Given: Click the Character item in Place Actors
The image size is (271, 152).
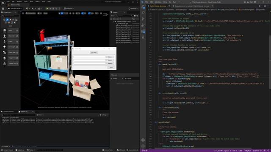Looking at the screenshot, I should (13, 36).
